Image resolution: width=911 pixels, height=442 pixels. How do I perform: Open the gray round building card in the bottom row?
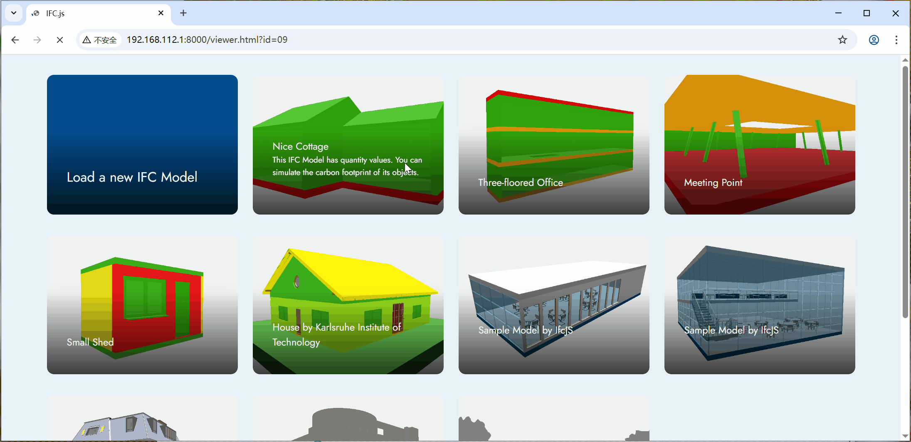click(348, 418)
